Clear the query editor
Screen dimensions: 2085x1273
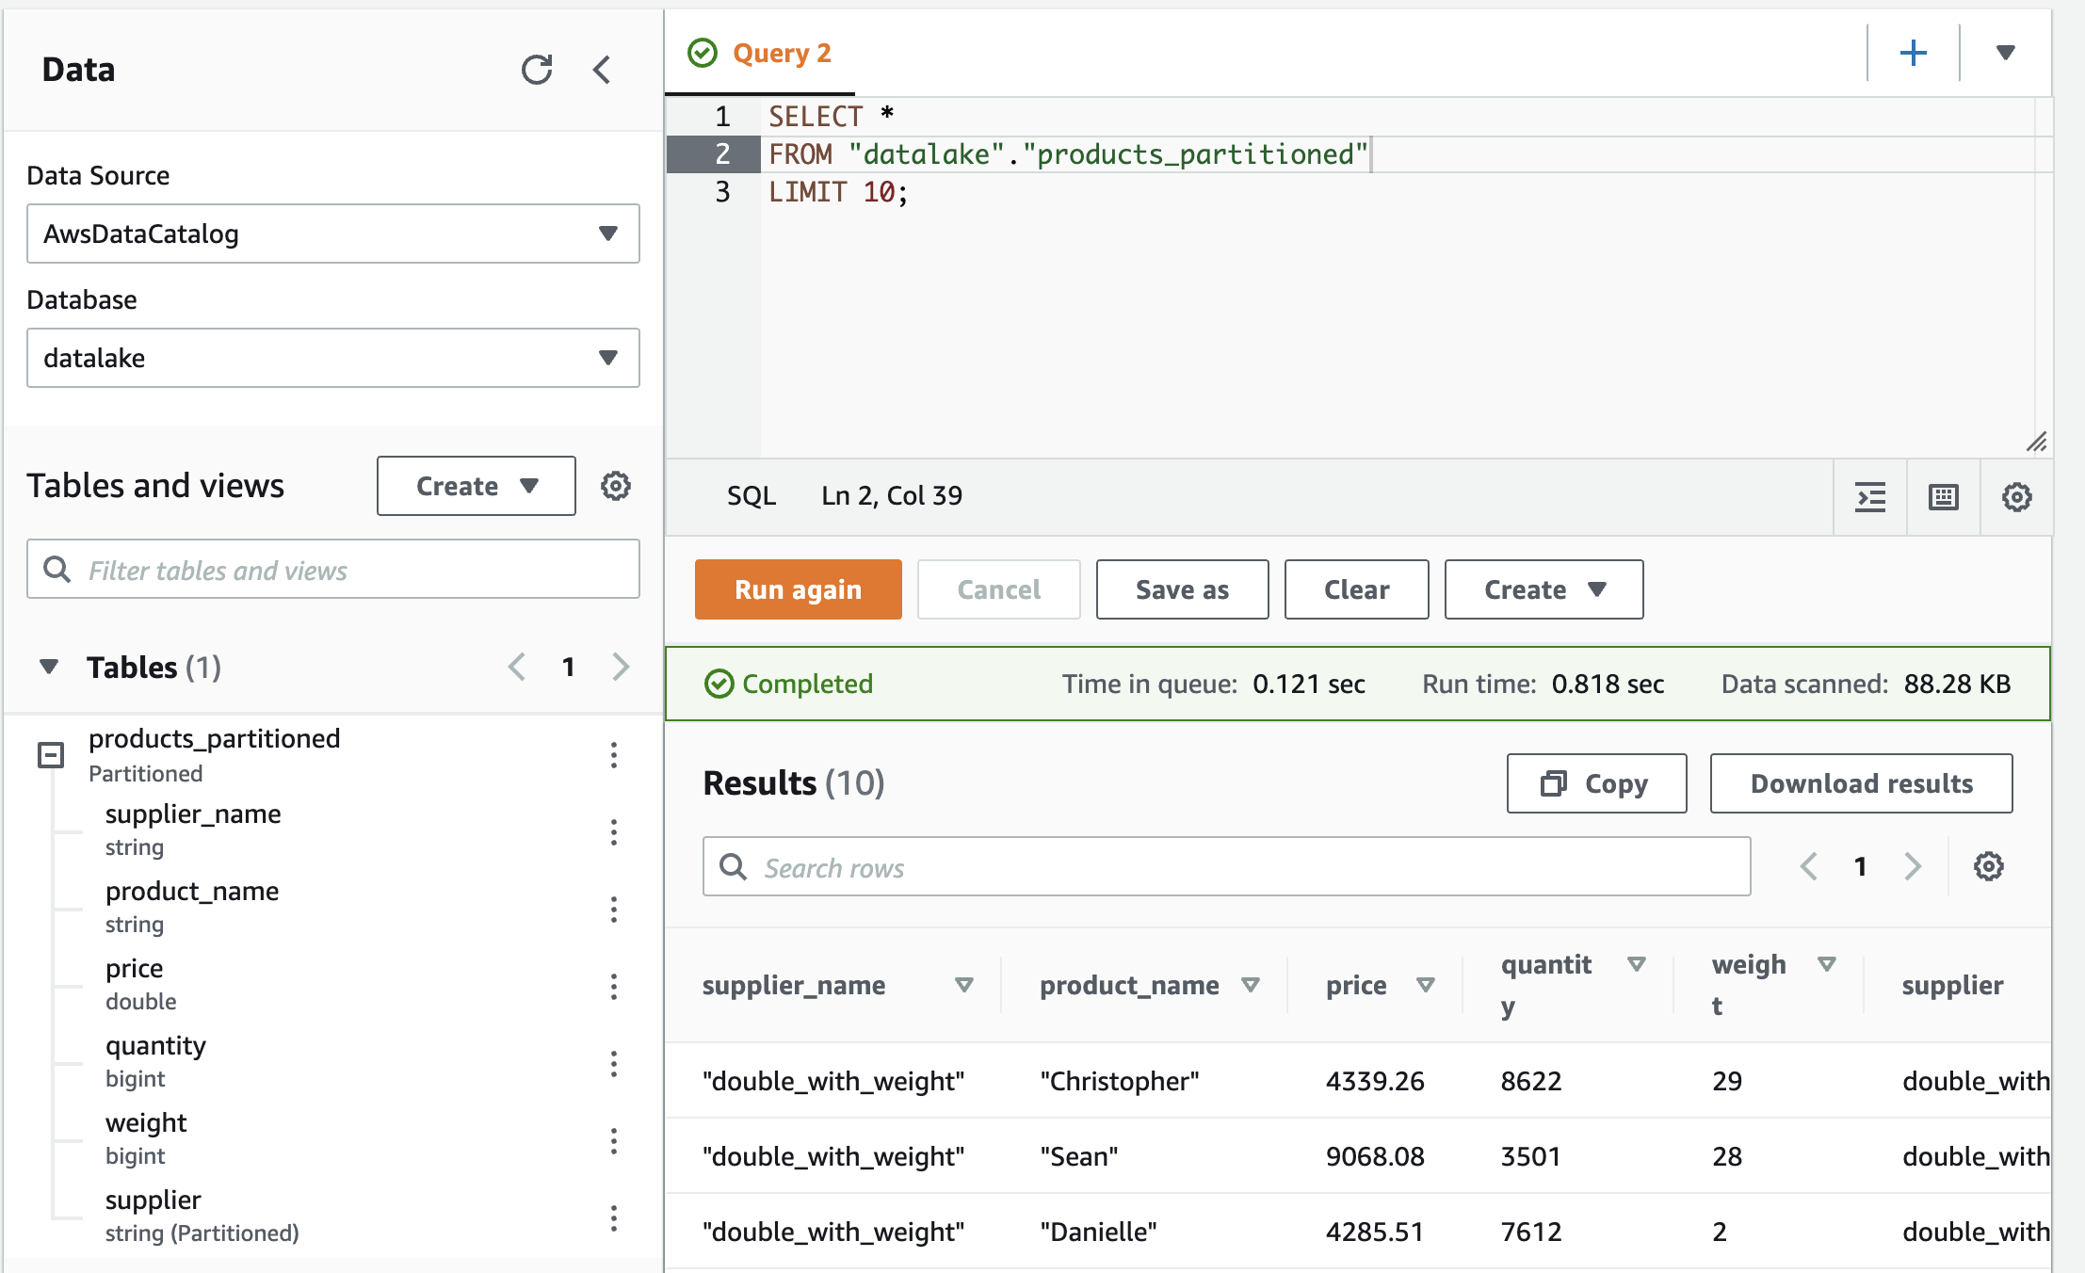click(x=1357, y=589)
